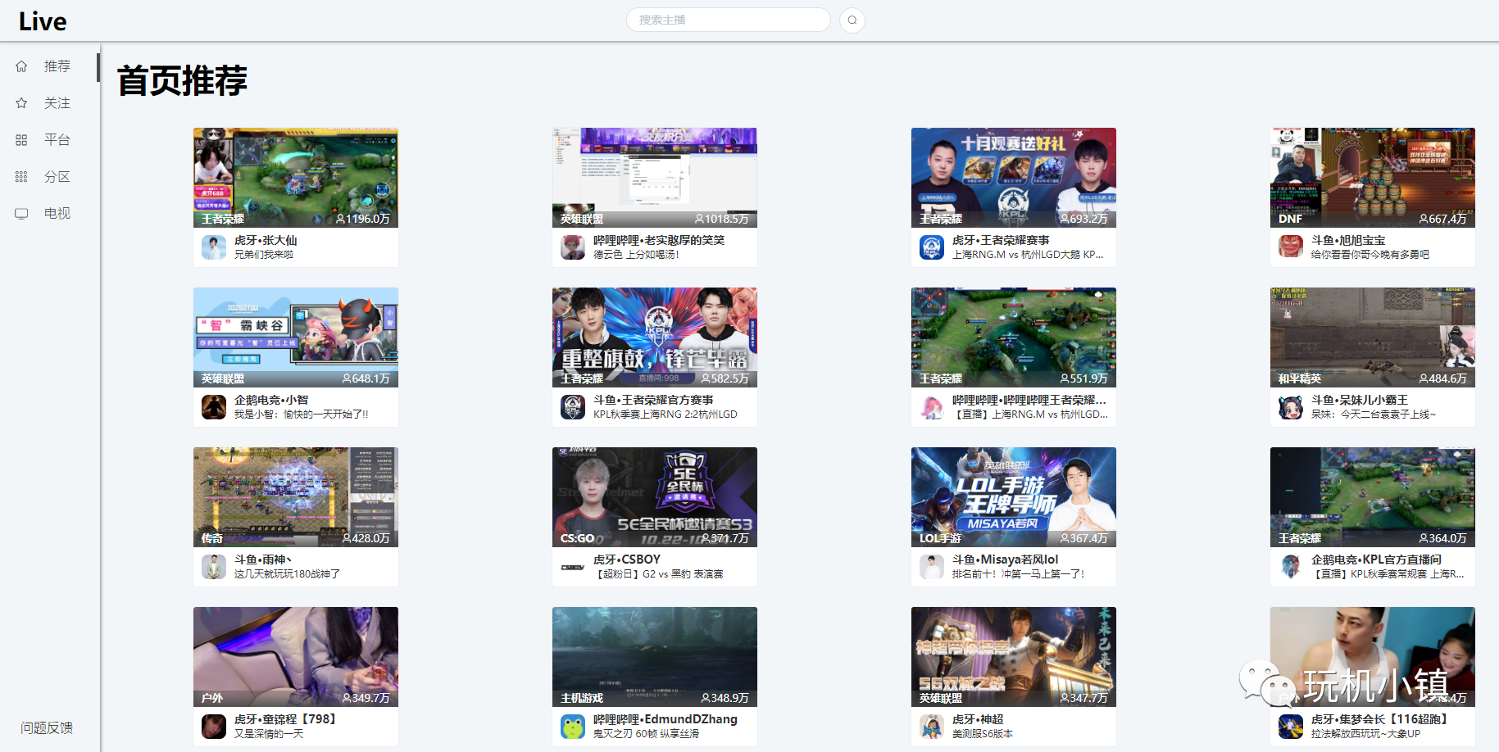Click the star icon beside 关注
The image size is (1499, 752).
click(21, 103)
